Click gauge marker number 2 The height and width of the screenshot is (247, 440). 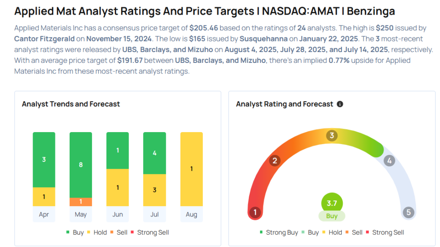click(275, 161)
